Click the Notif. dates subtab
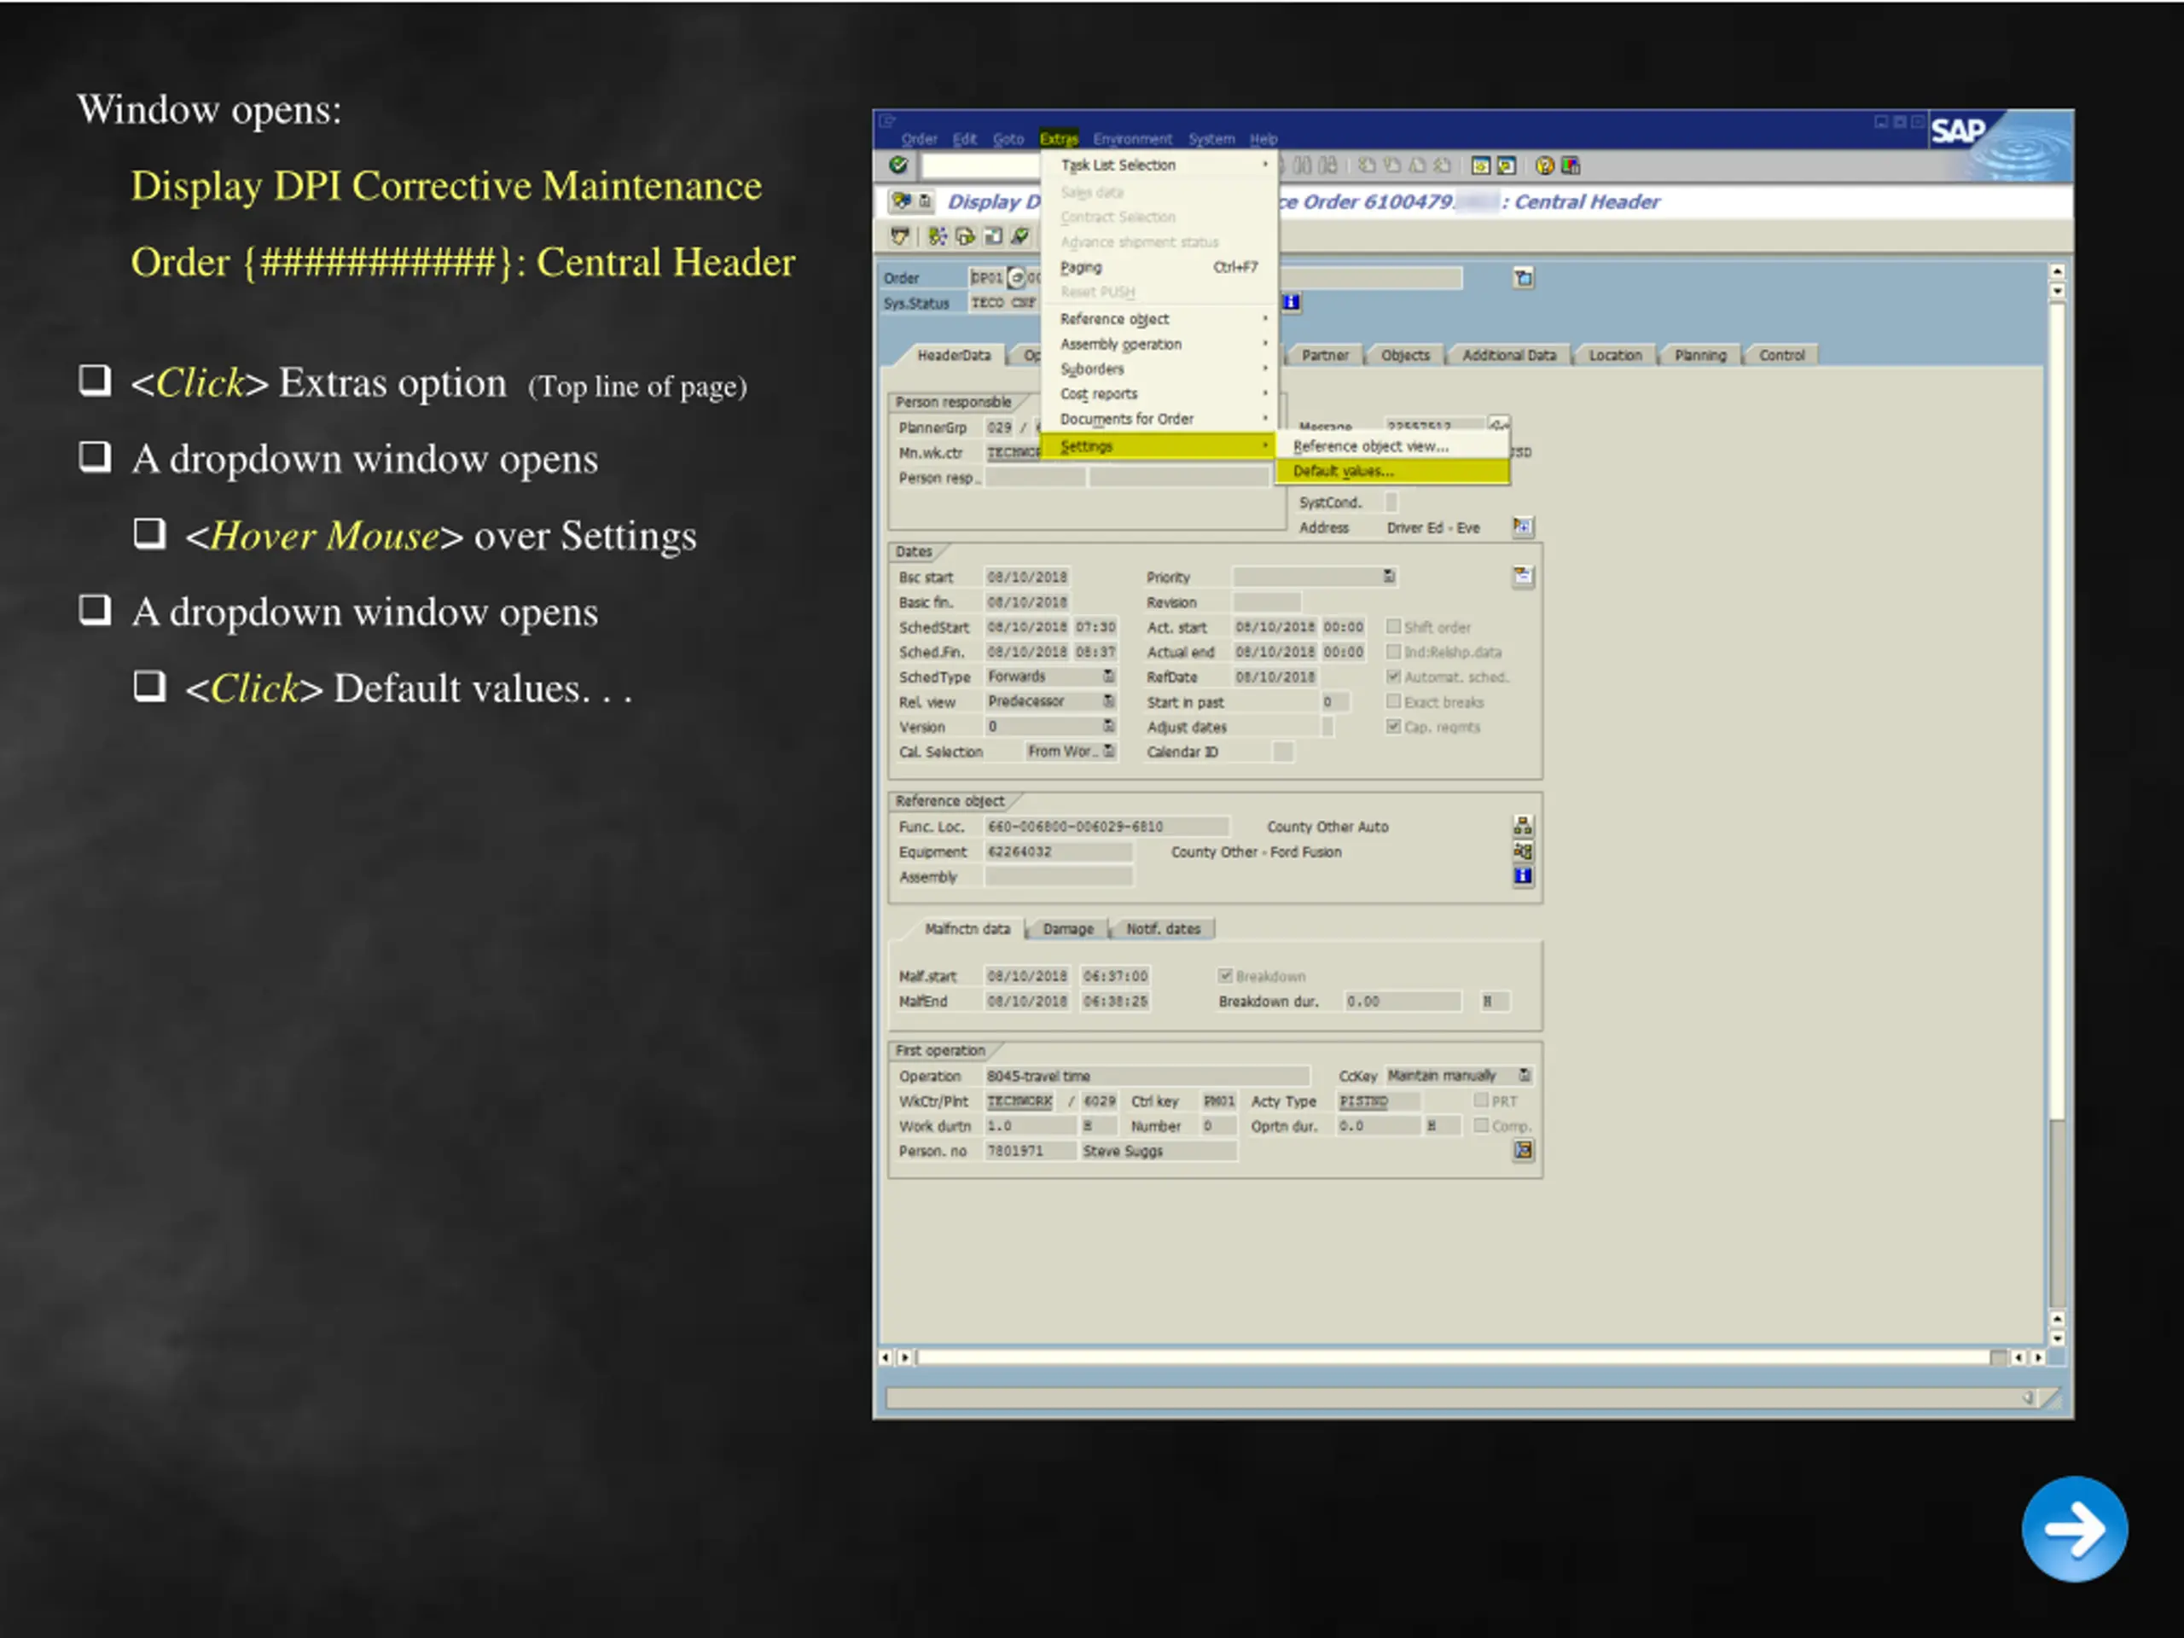This screenshot has height=1638, width=2184. [1162, 928]
